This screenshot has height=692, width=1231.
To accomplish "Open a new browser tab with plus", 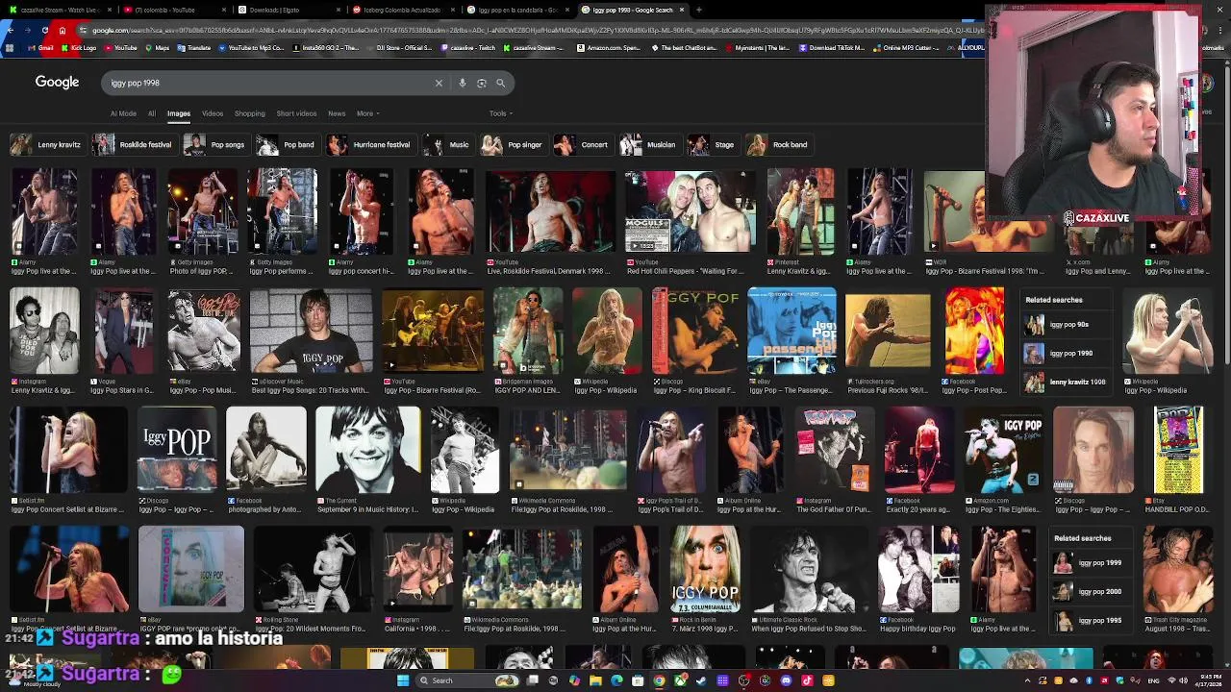I will [699, 10].
